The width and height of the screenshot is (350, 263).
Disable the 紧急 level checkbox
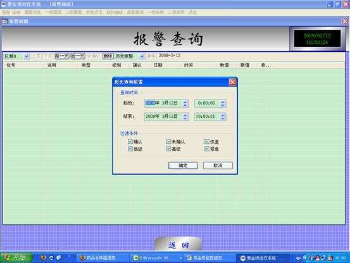click(x=207, y=149)
